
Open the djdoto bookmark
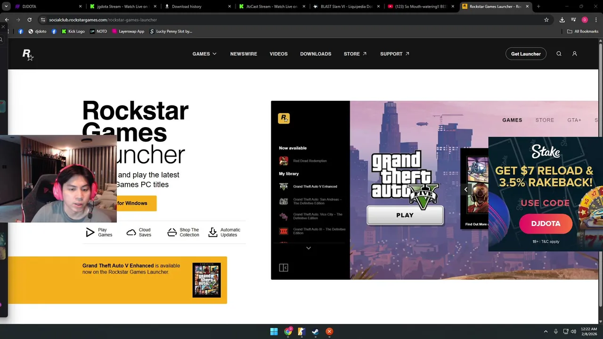tap(37, 32)
